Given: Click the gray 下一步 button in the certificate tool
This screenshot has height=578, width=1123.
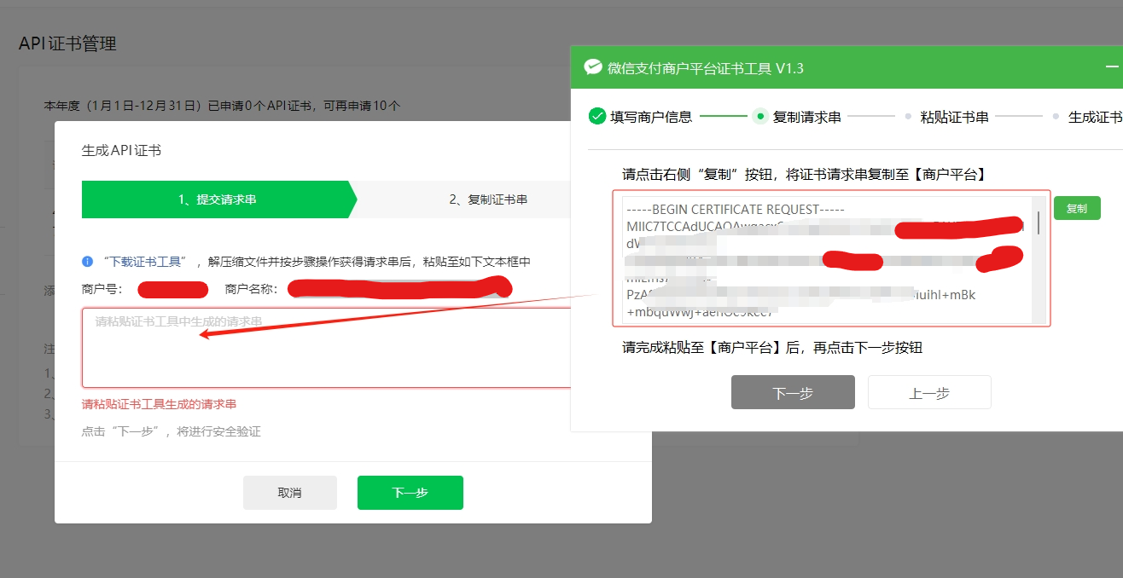Looking at the screenshot, I should click(793, 392).
